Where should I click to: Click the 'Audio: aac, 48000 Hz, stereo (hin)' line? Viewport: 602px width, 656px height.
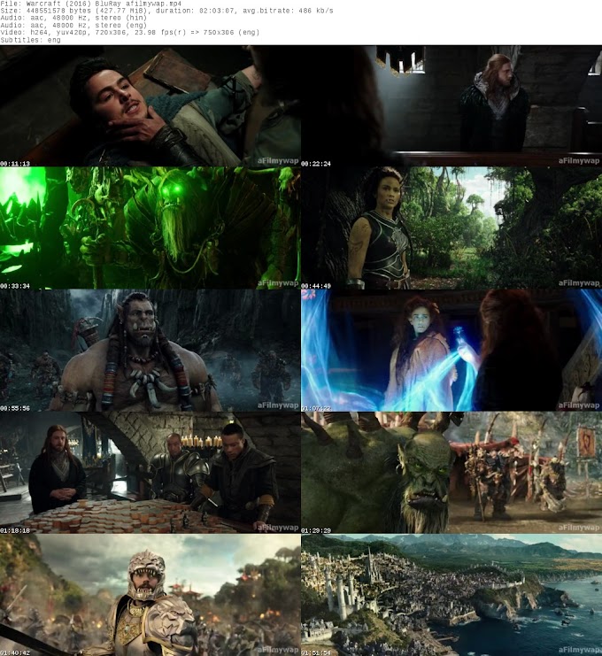click(73, 18)
